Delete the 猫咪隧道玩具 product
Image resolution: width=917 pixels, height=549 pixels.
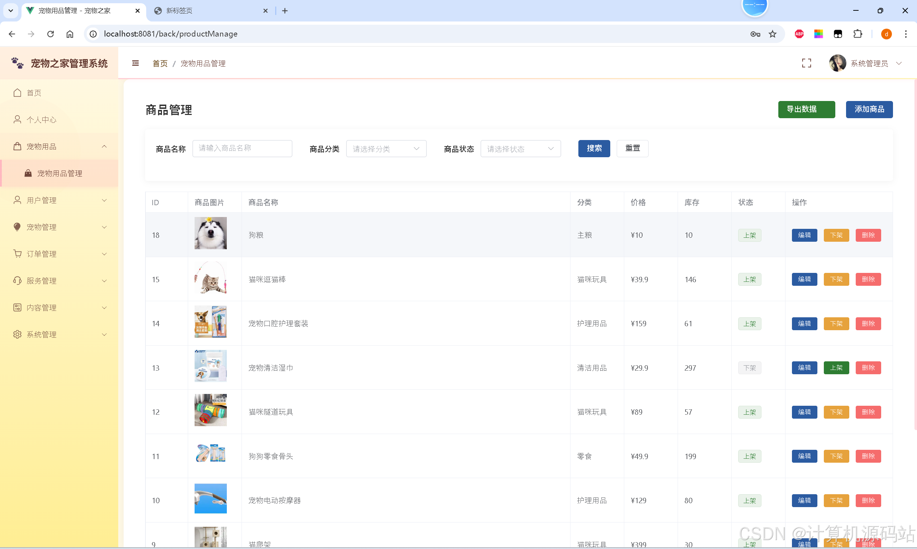coord(868,412)
